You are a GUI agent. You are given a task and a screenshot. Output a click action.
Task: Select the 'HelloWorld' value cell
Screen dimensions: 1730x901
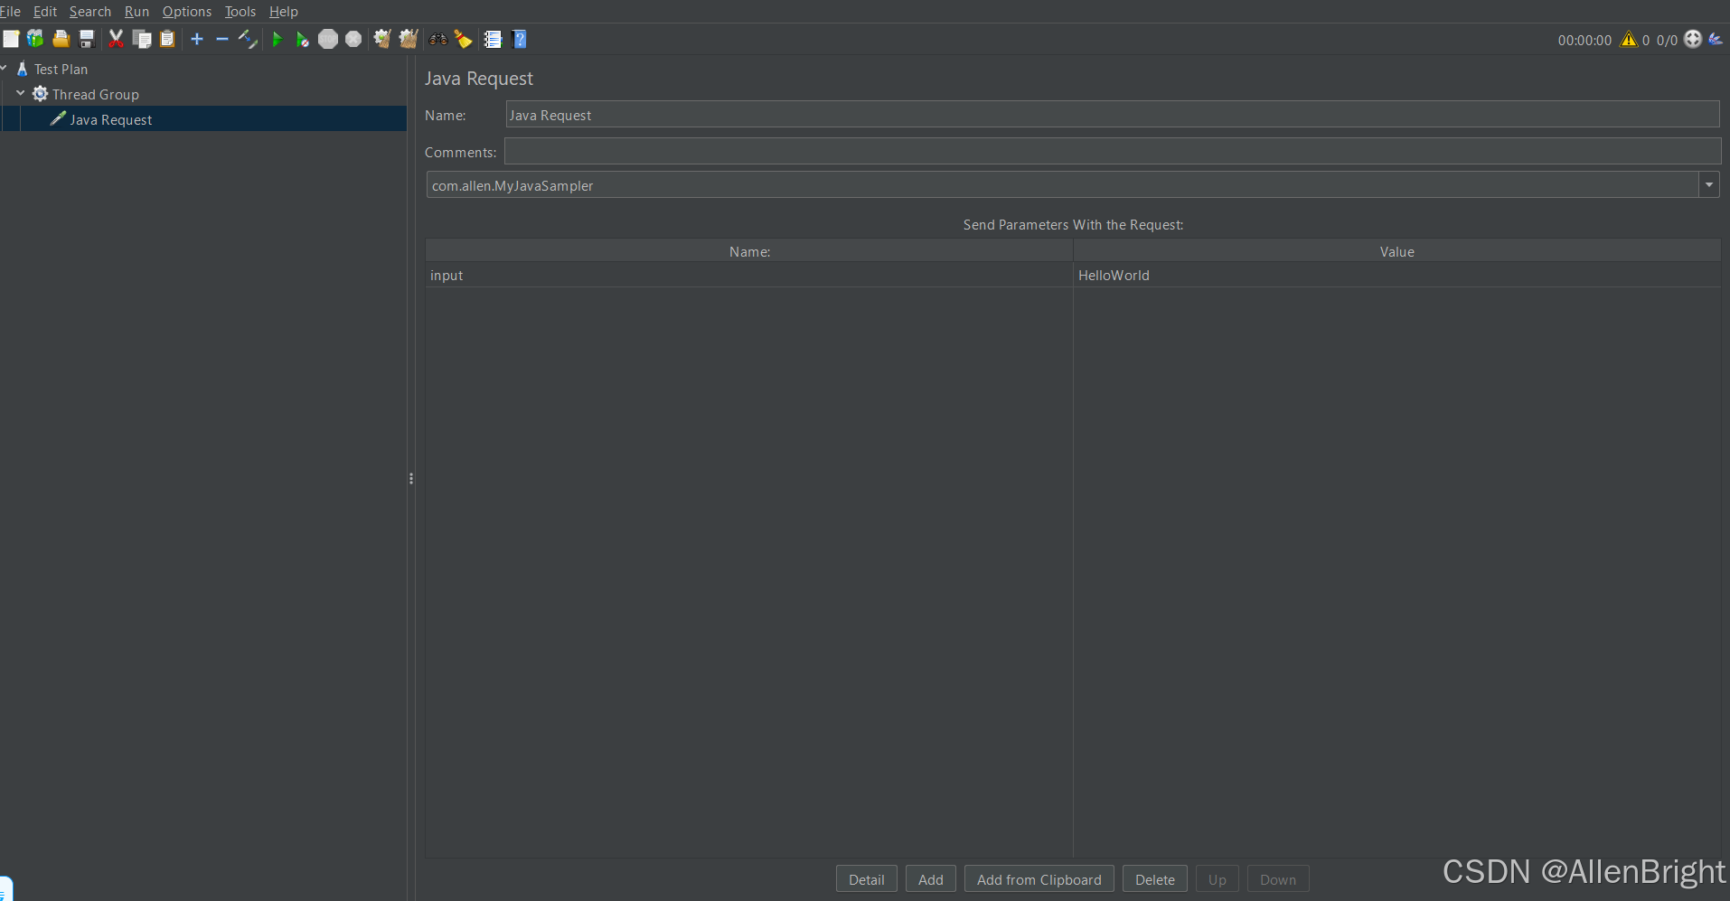[x=1396, y=275]
